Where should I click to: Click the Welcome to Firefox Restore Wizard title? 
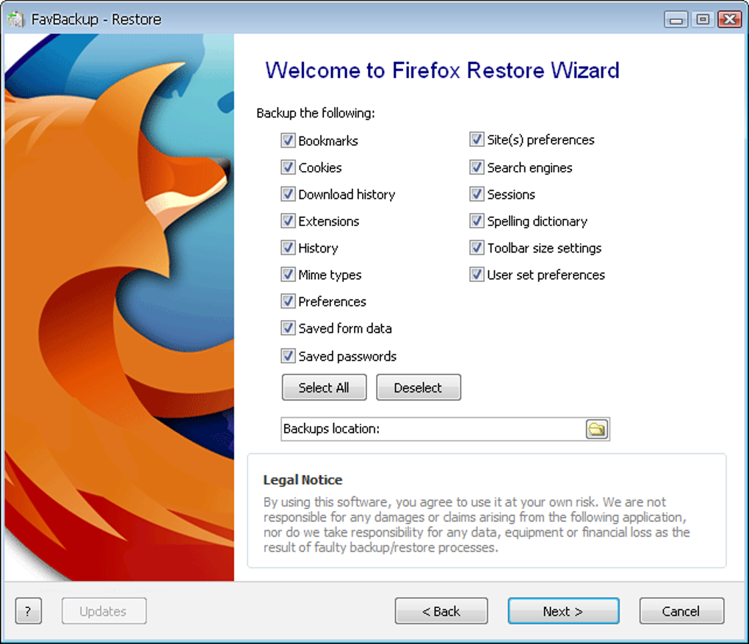point(442,70)
